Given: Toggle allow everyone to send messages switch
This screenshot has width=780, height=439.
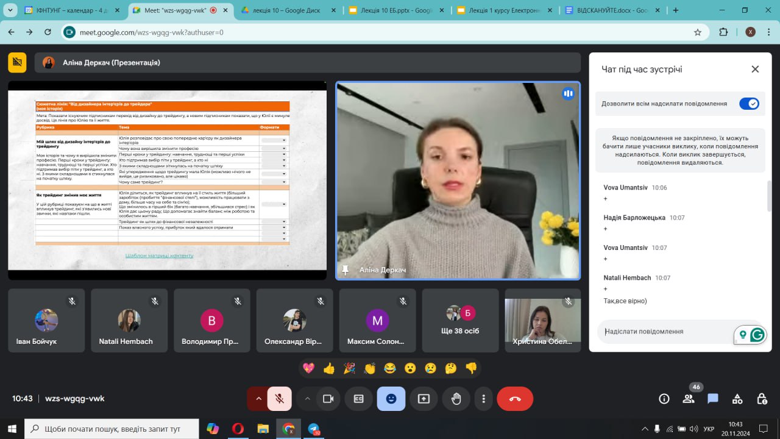Looking at the screenshot, I should (x=749, y=104).
